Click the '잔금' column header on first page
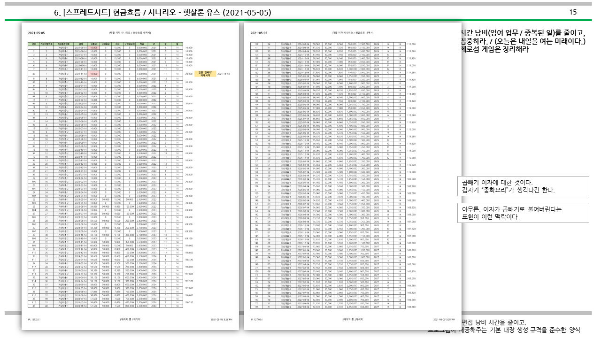 (141, 44)
